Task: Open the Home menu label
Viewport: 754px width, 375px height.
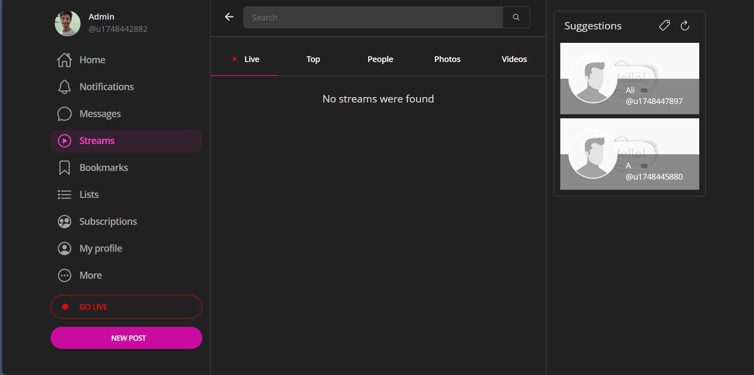Action: [x=92, y=60]
